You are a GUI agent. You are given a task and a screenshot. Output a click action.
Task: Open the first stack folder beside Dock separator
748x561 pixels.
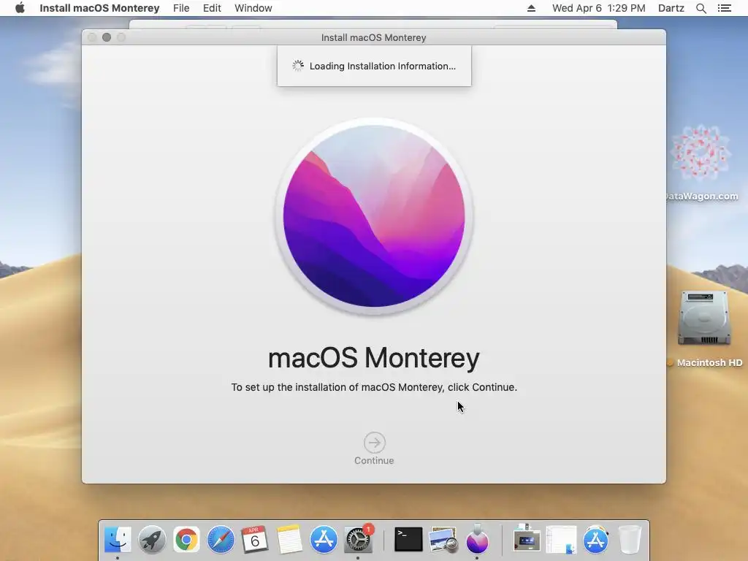point(527,538)
